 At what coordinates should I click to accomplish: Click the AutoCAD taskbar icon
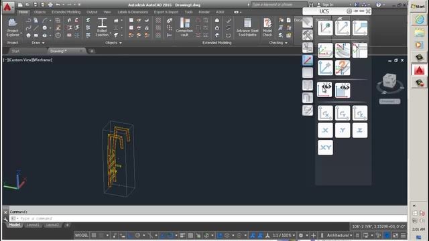(x=419, y=70)
